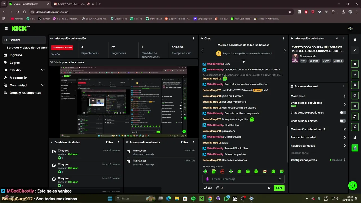361x203 pixels.
Task: Click the purple microphone icon in the message box
Action: click(x=207, y=179)
